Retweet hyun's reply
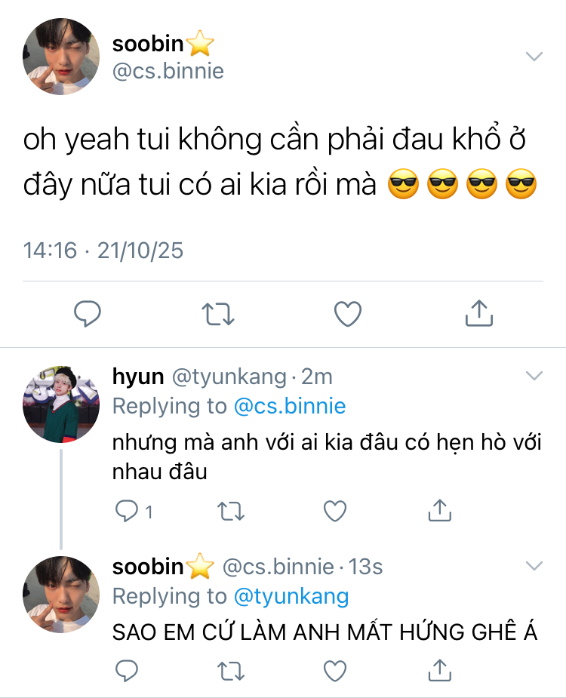566x698 pixels. [x=231, y=511]
